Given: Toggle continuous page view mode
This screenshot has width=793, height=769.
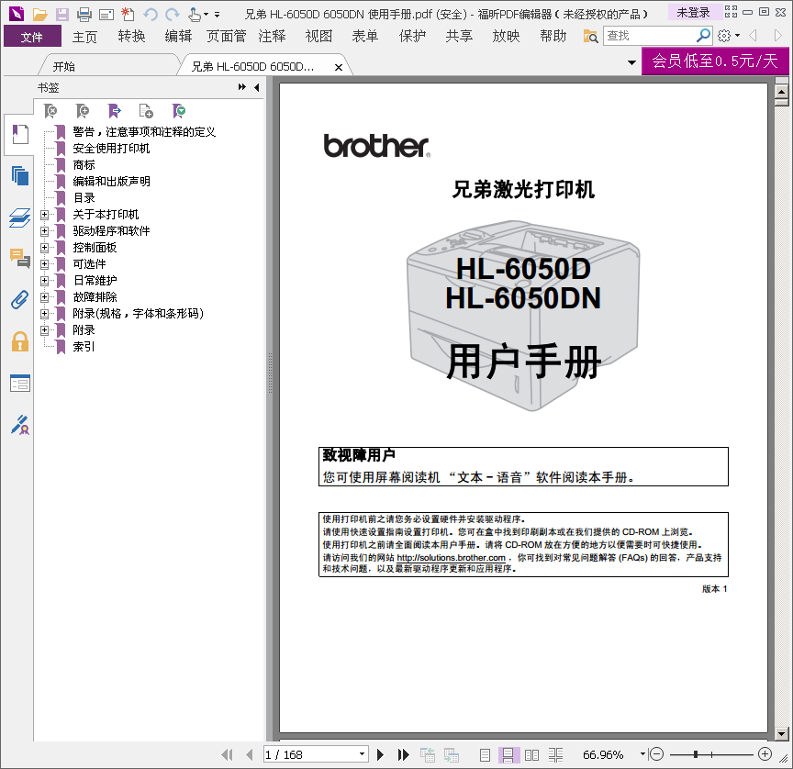Looking at the screenshot, I should tap(508, 755).
